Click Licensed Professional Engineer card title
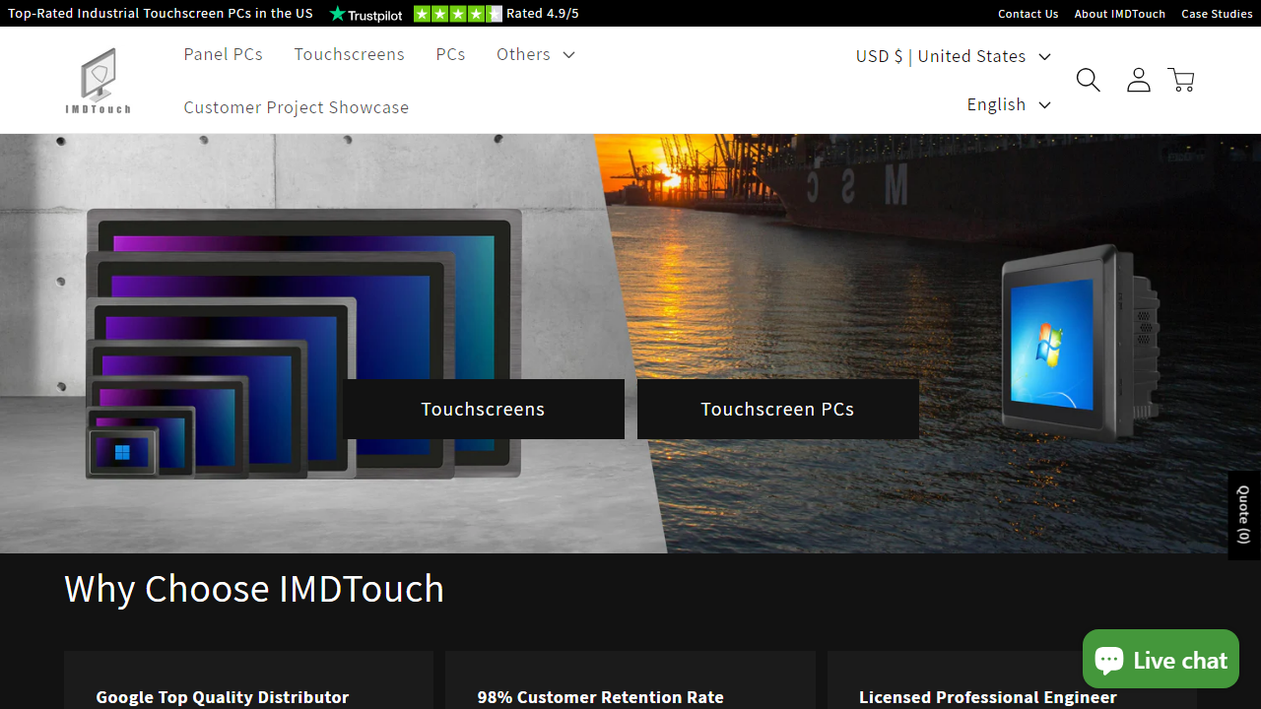This screenshot has height=709, width=1261. click(x=987, y=697)
